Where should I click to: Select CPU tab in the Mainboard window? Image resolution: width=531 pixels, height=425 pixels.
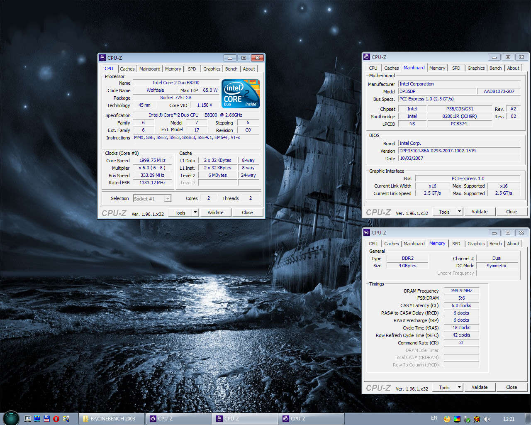pyautogui.click(x=373, y=68)
